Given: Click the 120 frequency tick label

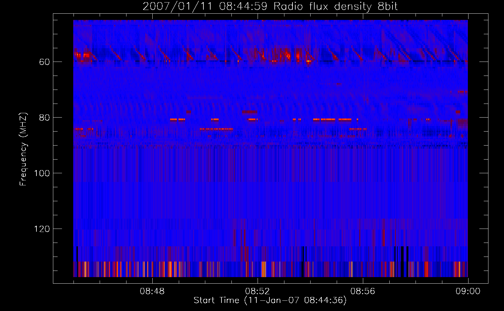Looking at the screenshot, I should pos(42,229).
